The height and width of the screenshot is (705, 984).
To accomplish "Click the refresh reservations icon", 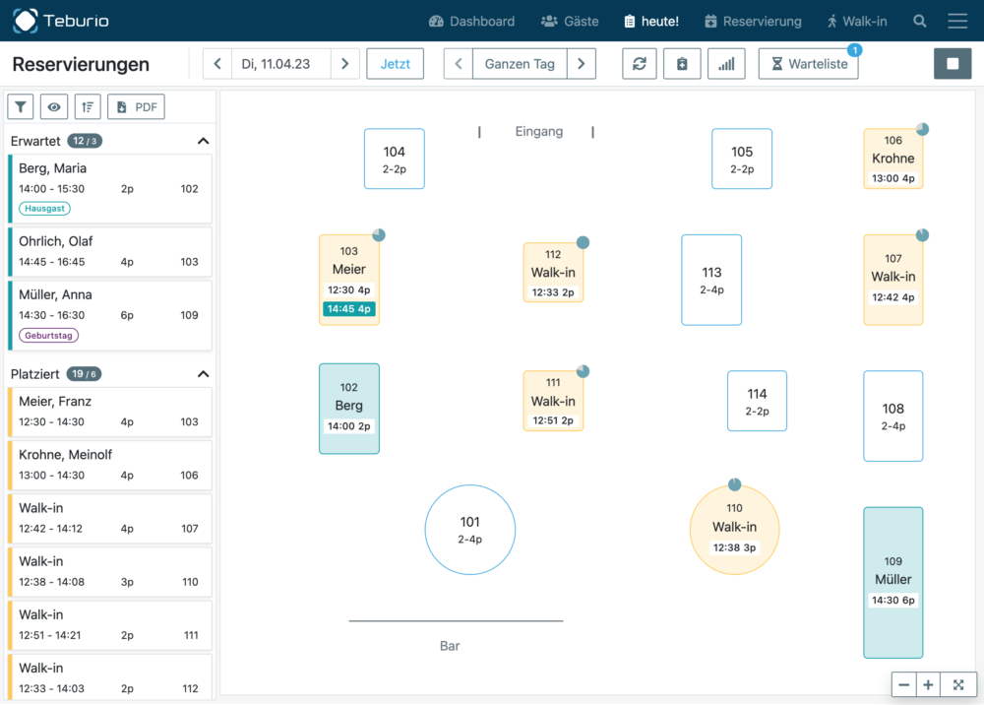I will point(640,64).
